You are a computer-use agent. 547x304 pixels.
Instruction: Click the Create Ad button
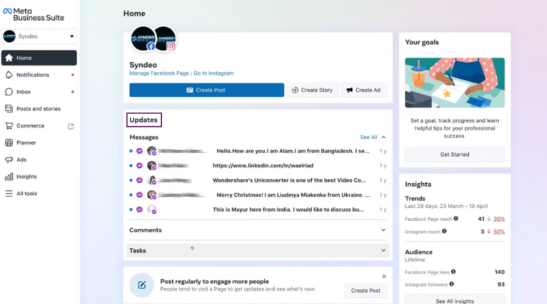click(364, 90)
